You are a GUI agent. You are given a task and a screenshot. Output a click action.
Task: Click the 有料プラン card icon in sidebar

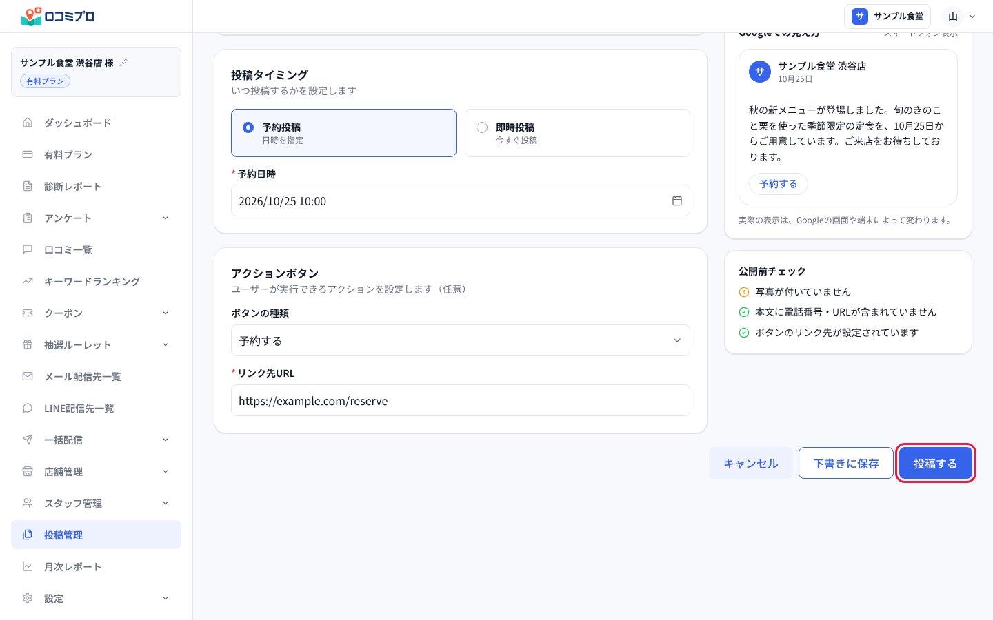click(x=28, y=154)
